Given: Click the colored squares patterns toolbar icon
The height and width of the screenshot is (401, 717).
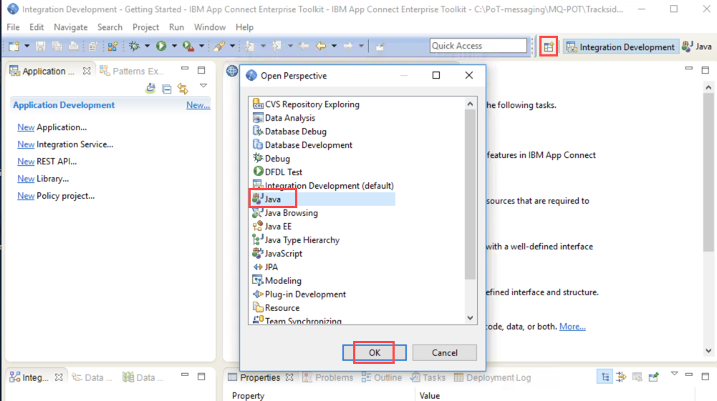Looking at the screenshot, I should (112, 46).
